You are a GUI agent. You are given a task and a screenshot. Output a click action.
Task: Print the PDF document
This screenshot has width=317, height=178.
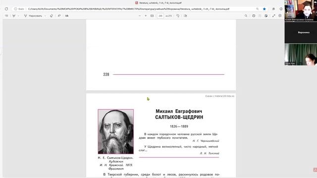coord(254,16)
